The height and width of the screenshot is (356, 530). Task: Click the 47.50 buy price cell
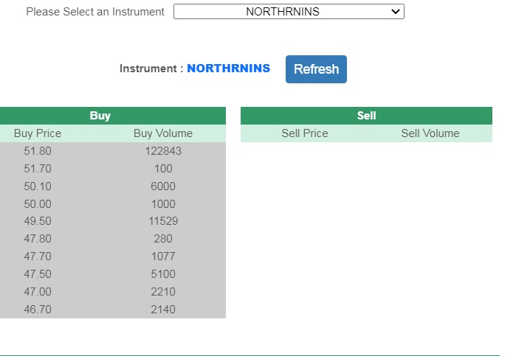[x=38, y=274]
